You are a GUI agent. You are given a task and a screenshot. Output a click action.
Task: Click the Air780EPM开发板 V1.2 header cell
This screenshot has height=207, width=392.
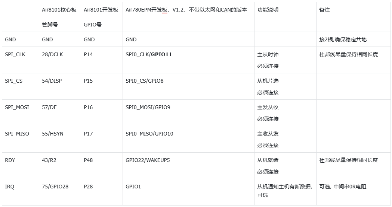coord(188,10)
